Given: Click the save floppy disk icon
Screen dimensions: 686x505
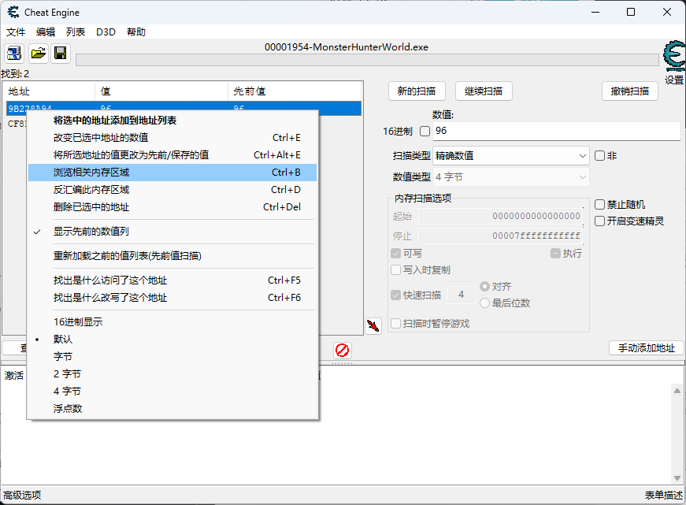Looking at the screenshot, I should point(60,54).
